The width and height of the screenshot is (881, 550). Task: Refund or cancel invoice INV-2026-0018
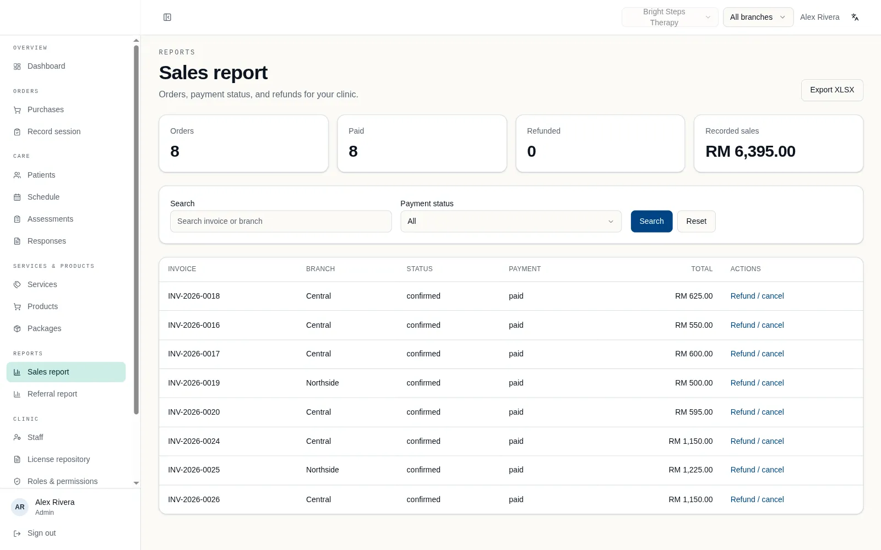(x=757, y=296)
